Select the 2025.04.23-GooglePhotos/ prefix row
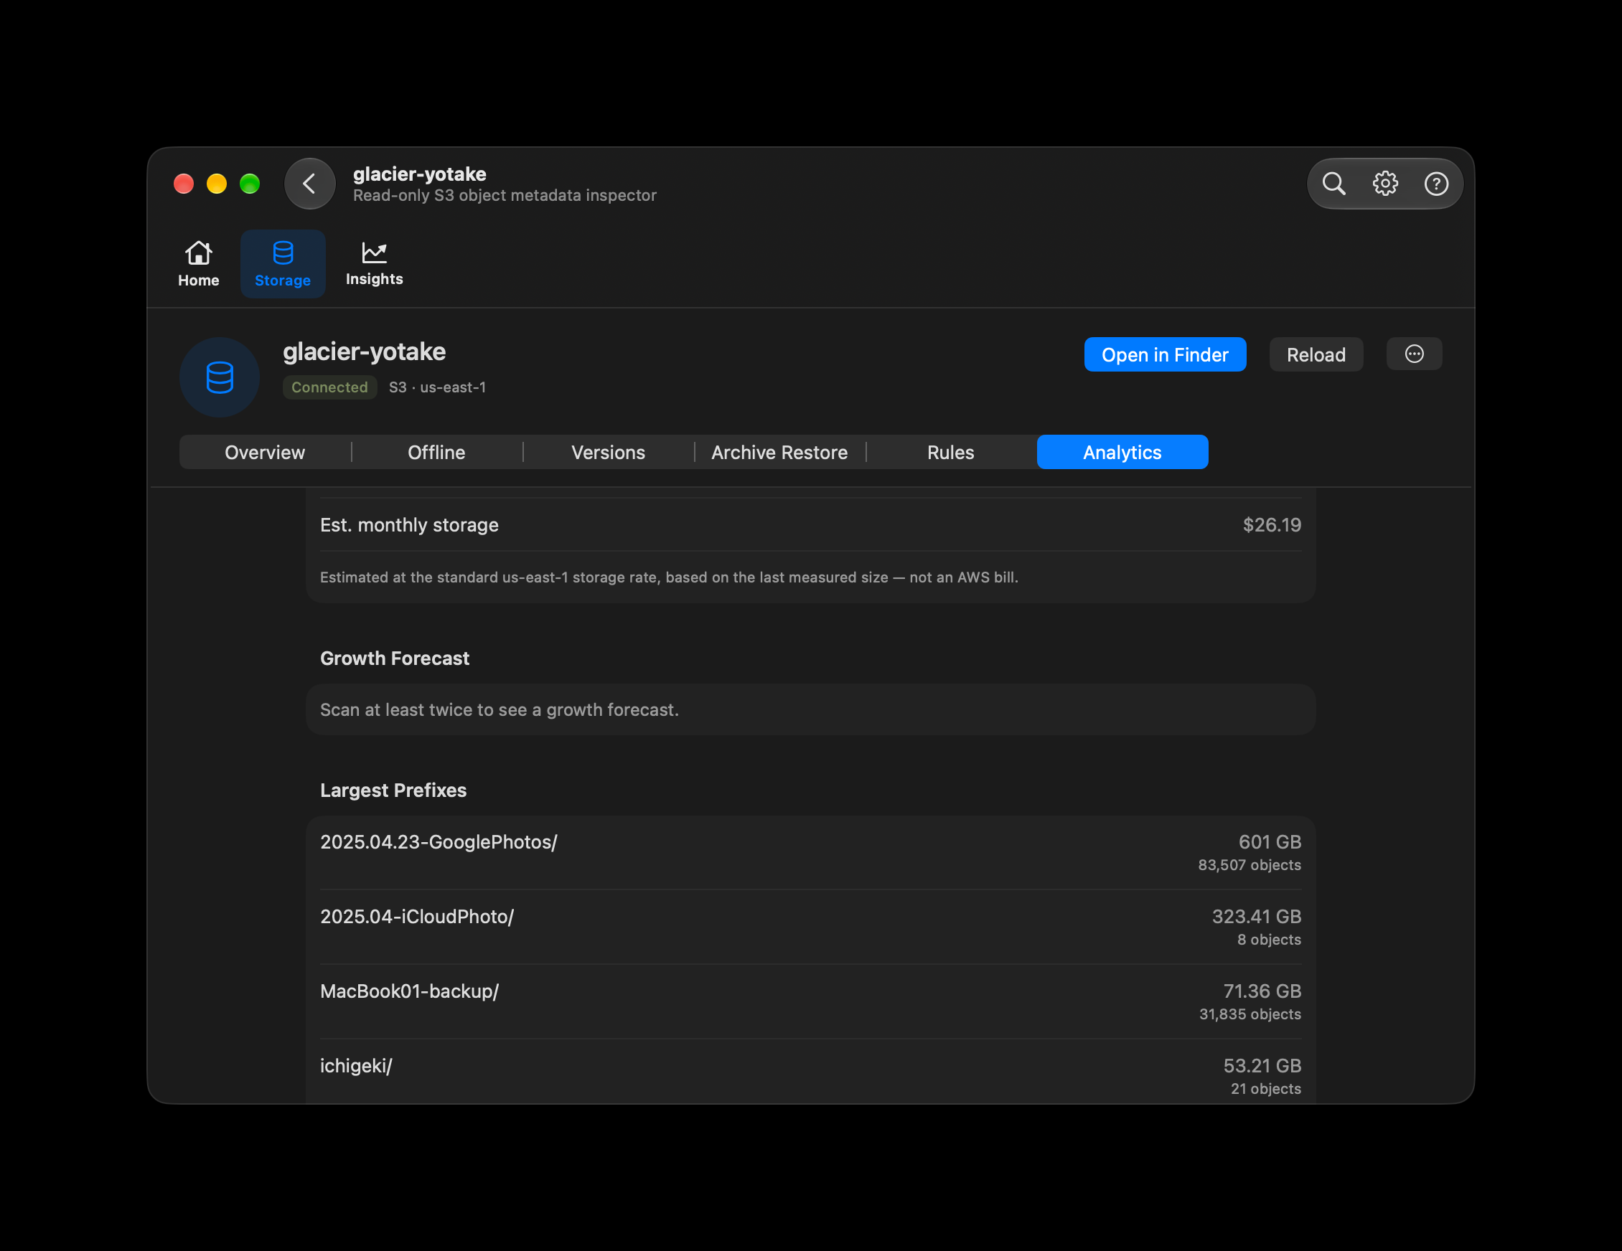 [810, 852]
